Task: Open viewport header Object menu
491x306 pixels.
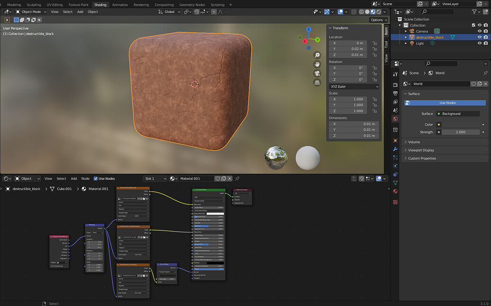Action: point(93,11)
